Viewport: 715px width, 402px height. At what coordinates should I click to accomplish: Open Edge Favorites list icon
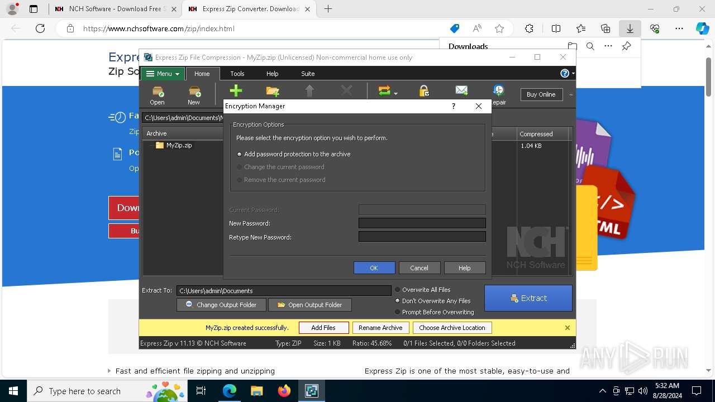point(581,28)
